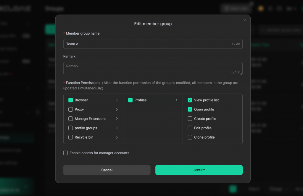The height and width of the screenshot is (196, 303).
Task: Enable the Clone profile permission
Action: tap(190, 137)
